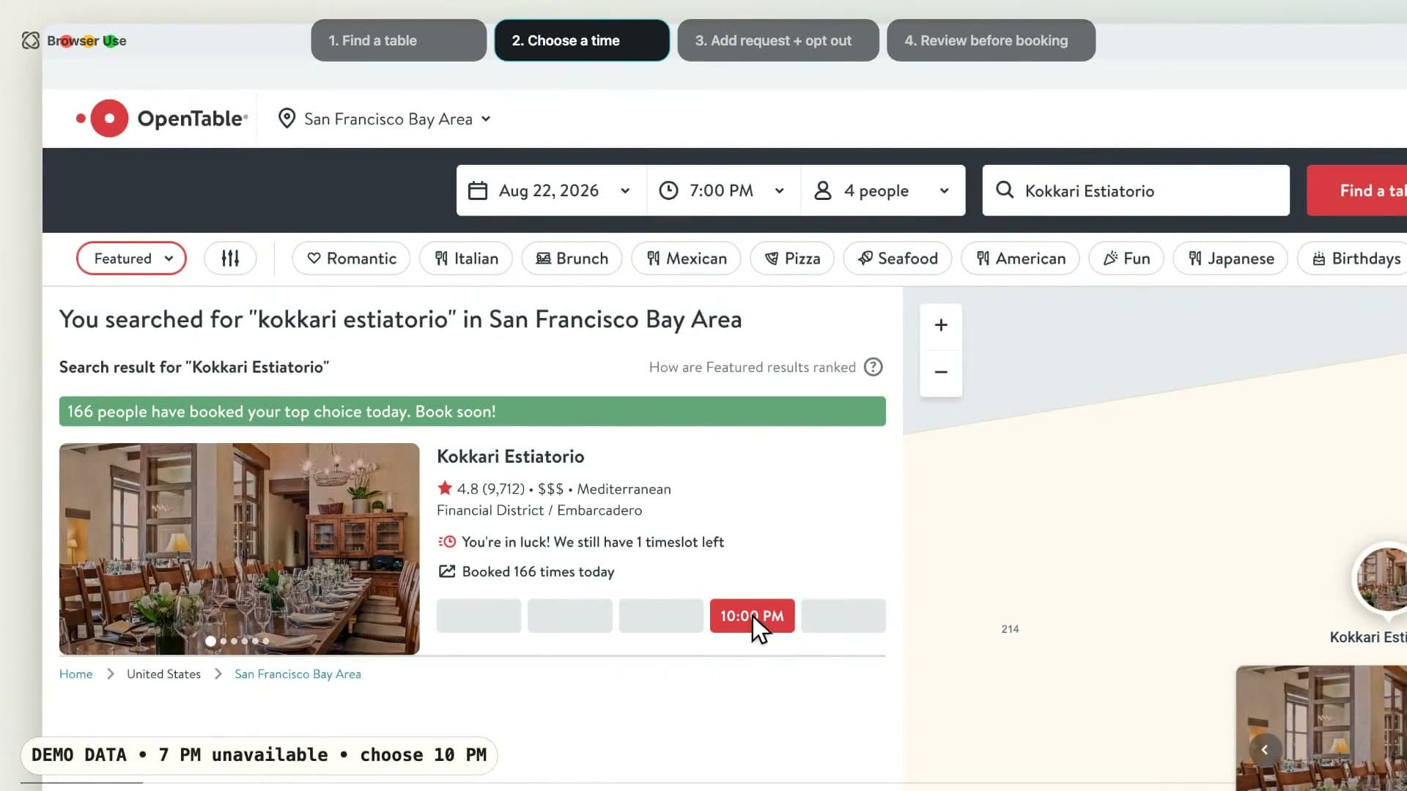The image size is (1407, 791).
Task: Click the person icon in party size
Action: click(823, 190)
